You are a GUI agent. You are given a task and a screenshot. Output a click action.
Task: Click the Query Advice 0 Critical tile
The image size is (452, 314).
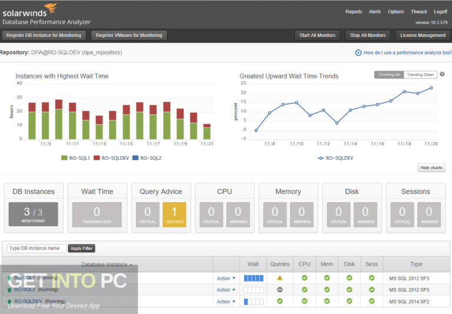coord(148,214)
